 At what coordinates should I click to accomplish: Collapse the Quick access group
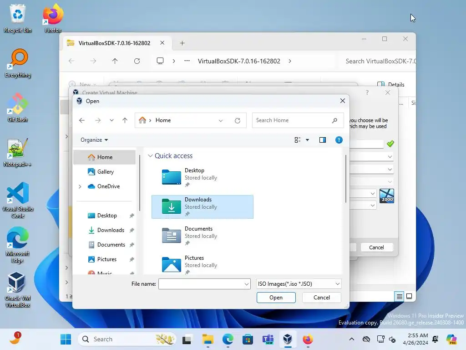(150, 156)
